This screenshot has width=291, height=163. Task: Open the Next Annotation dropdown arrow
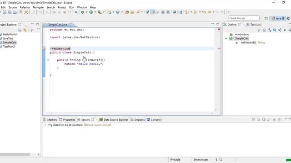click(x=191, y=12)
